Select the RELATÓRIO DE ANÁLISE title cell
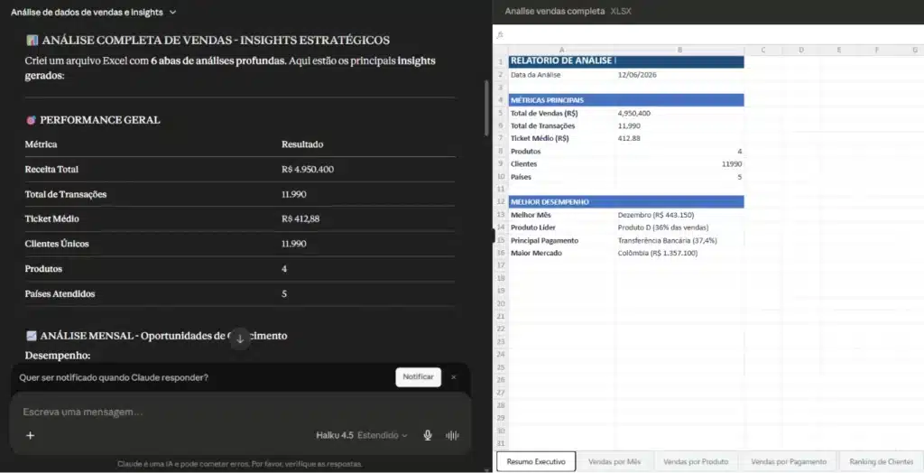Image resolution: width=924 pixels, height=473 pixels. pos(562,61)
